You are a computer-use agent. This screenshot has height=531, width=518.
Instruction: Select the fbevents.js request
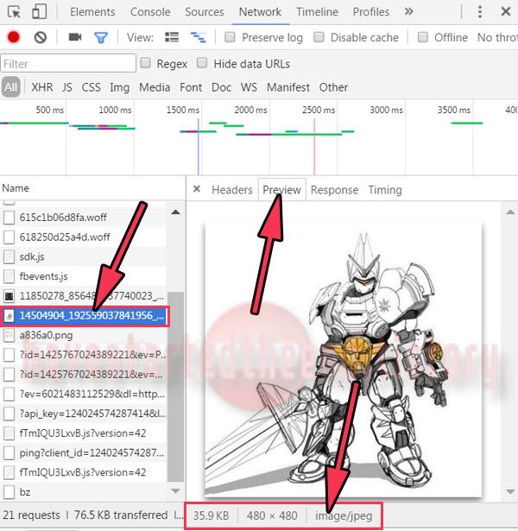[x=83, y=276]
